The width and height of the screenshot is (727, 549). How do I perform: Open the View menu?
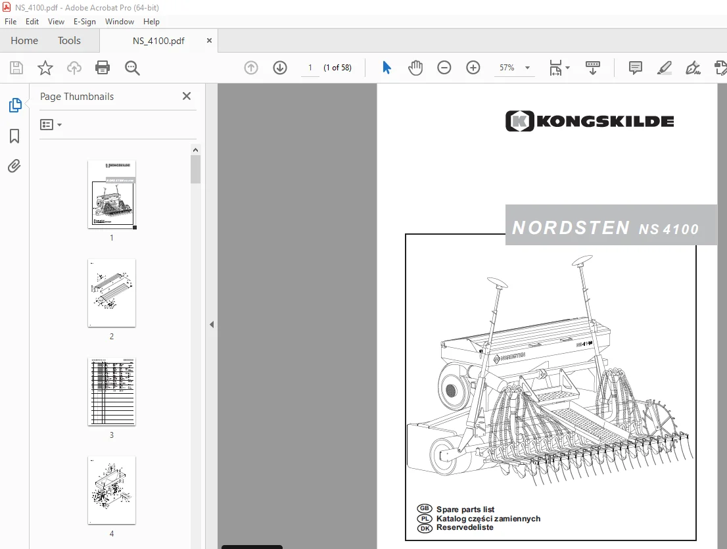pos(56,21)
